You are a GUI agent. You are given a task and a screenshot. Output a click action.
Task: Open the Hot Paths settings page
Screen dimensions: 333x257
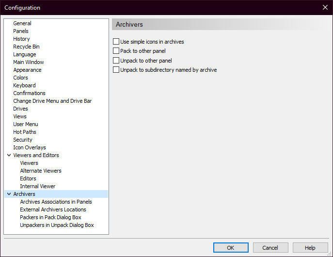(x=25, y=132)
